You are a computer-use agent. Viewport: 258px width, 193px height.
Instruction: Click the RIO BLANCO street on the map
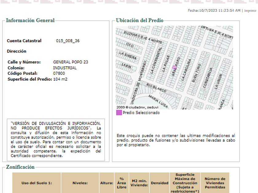[x=156, y=88]
